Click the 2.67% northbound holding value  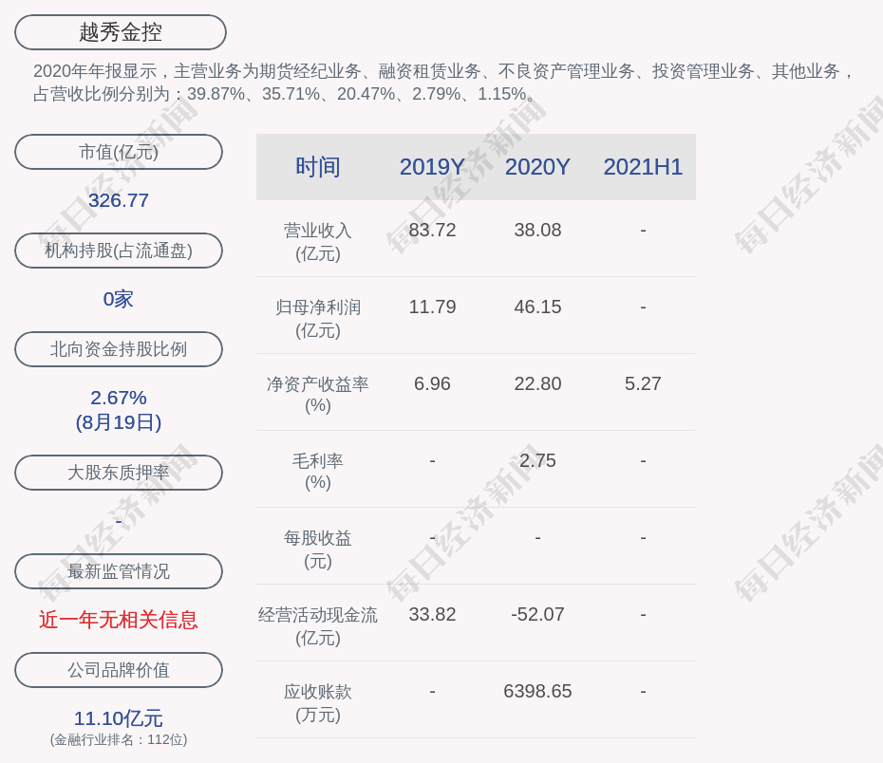tap(119, 398)
